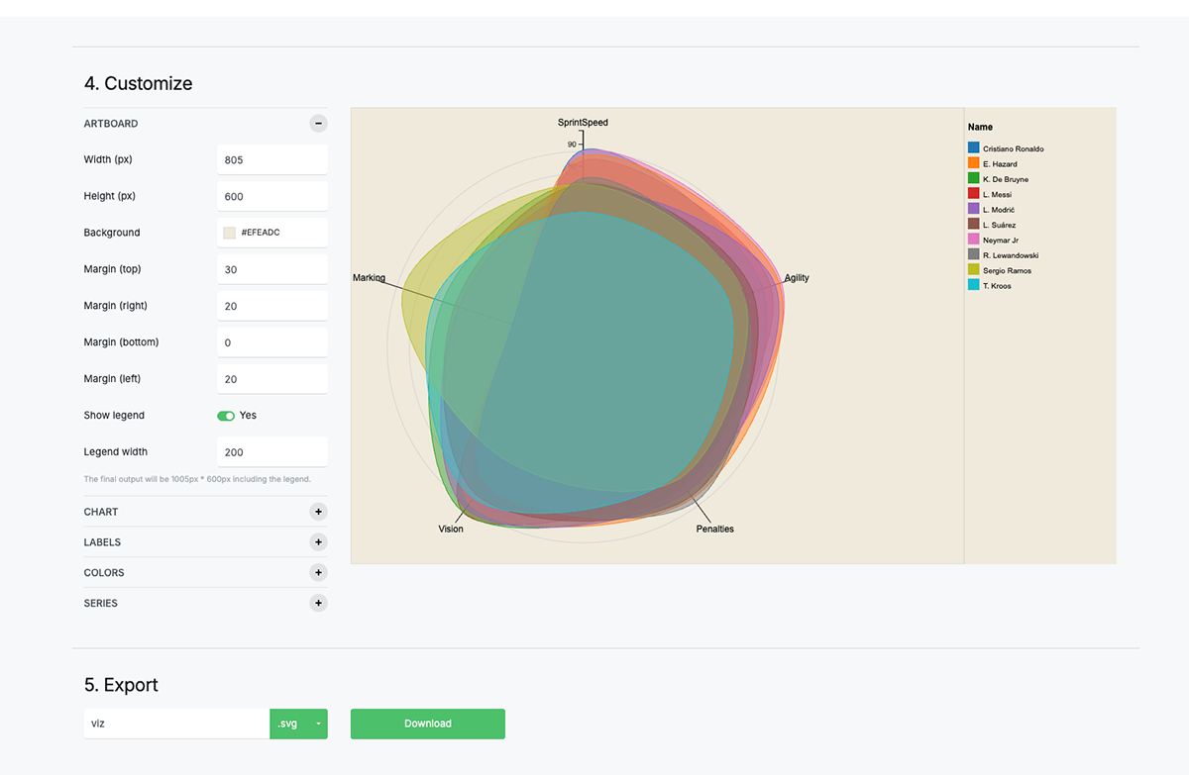Click the Download button
The width and height of the screenshot is (1189, 775).
(x=427, y=724)
